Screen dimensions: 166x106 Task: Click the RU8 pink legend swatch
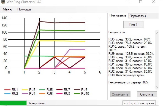click(x=59, y=94)
